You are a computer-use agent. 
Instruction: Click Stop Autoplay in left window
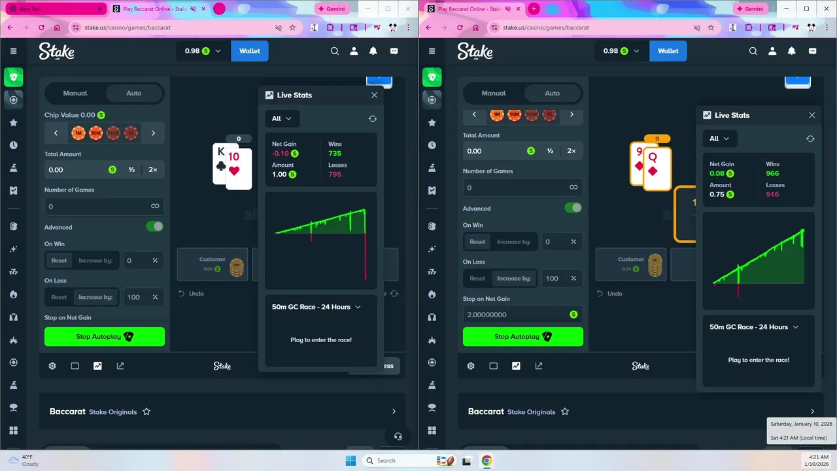click(x=105, y=336)
